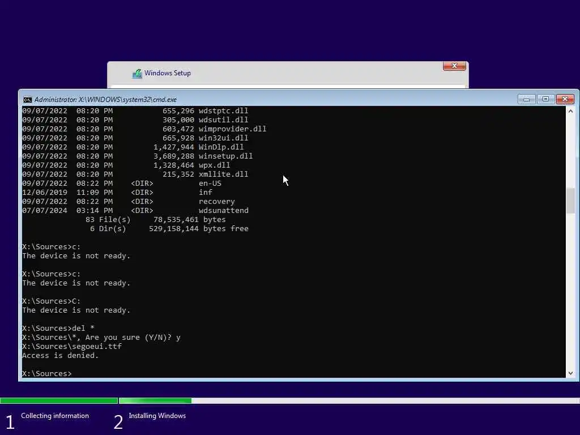Click the 'Collecting information' step label
The height and width of the screenshot is (435, 580).
point(55,416)
